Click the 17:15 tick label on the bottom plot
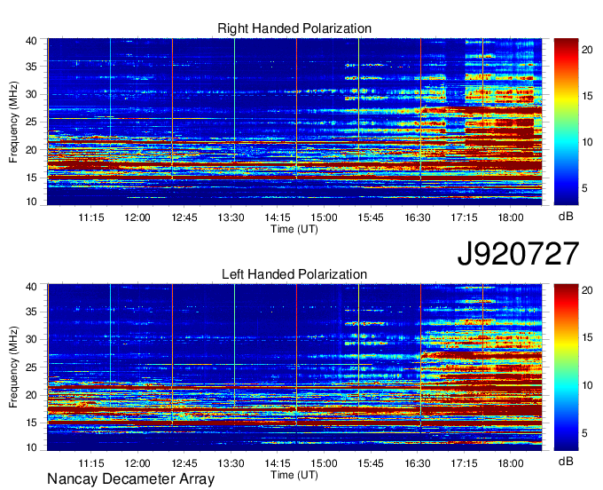The width and height of the screenshot is (603, 490). click(464, 463)
